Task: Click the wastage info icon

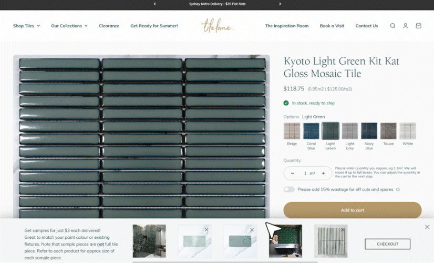Action: (398, 189)
